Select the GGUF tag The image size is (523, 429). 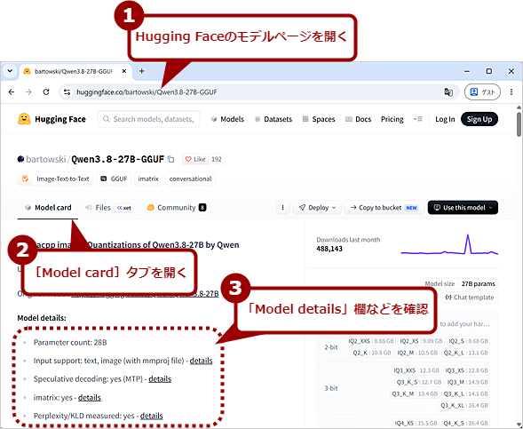point(114,179)
